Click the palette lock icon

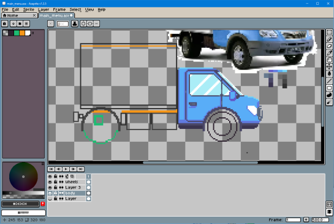tap(5, 24)
